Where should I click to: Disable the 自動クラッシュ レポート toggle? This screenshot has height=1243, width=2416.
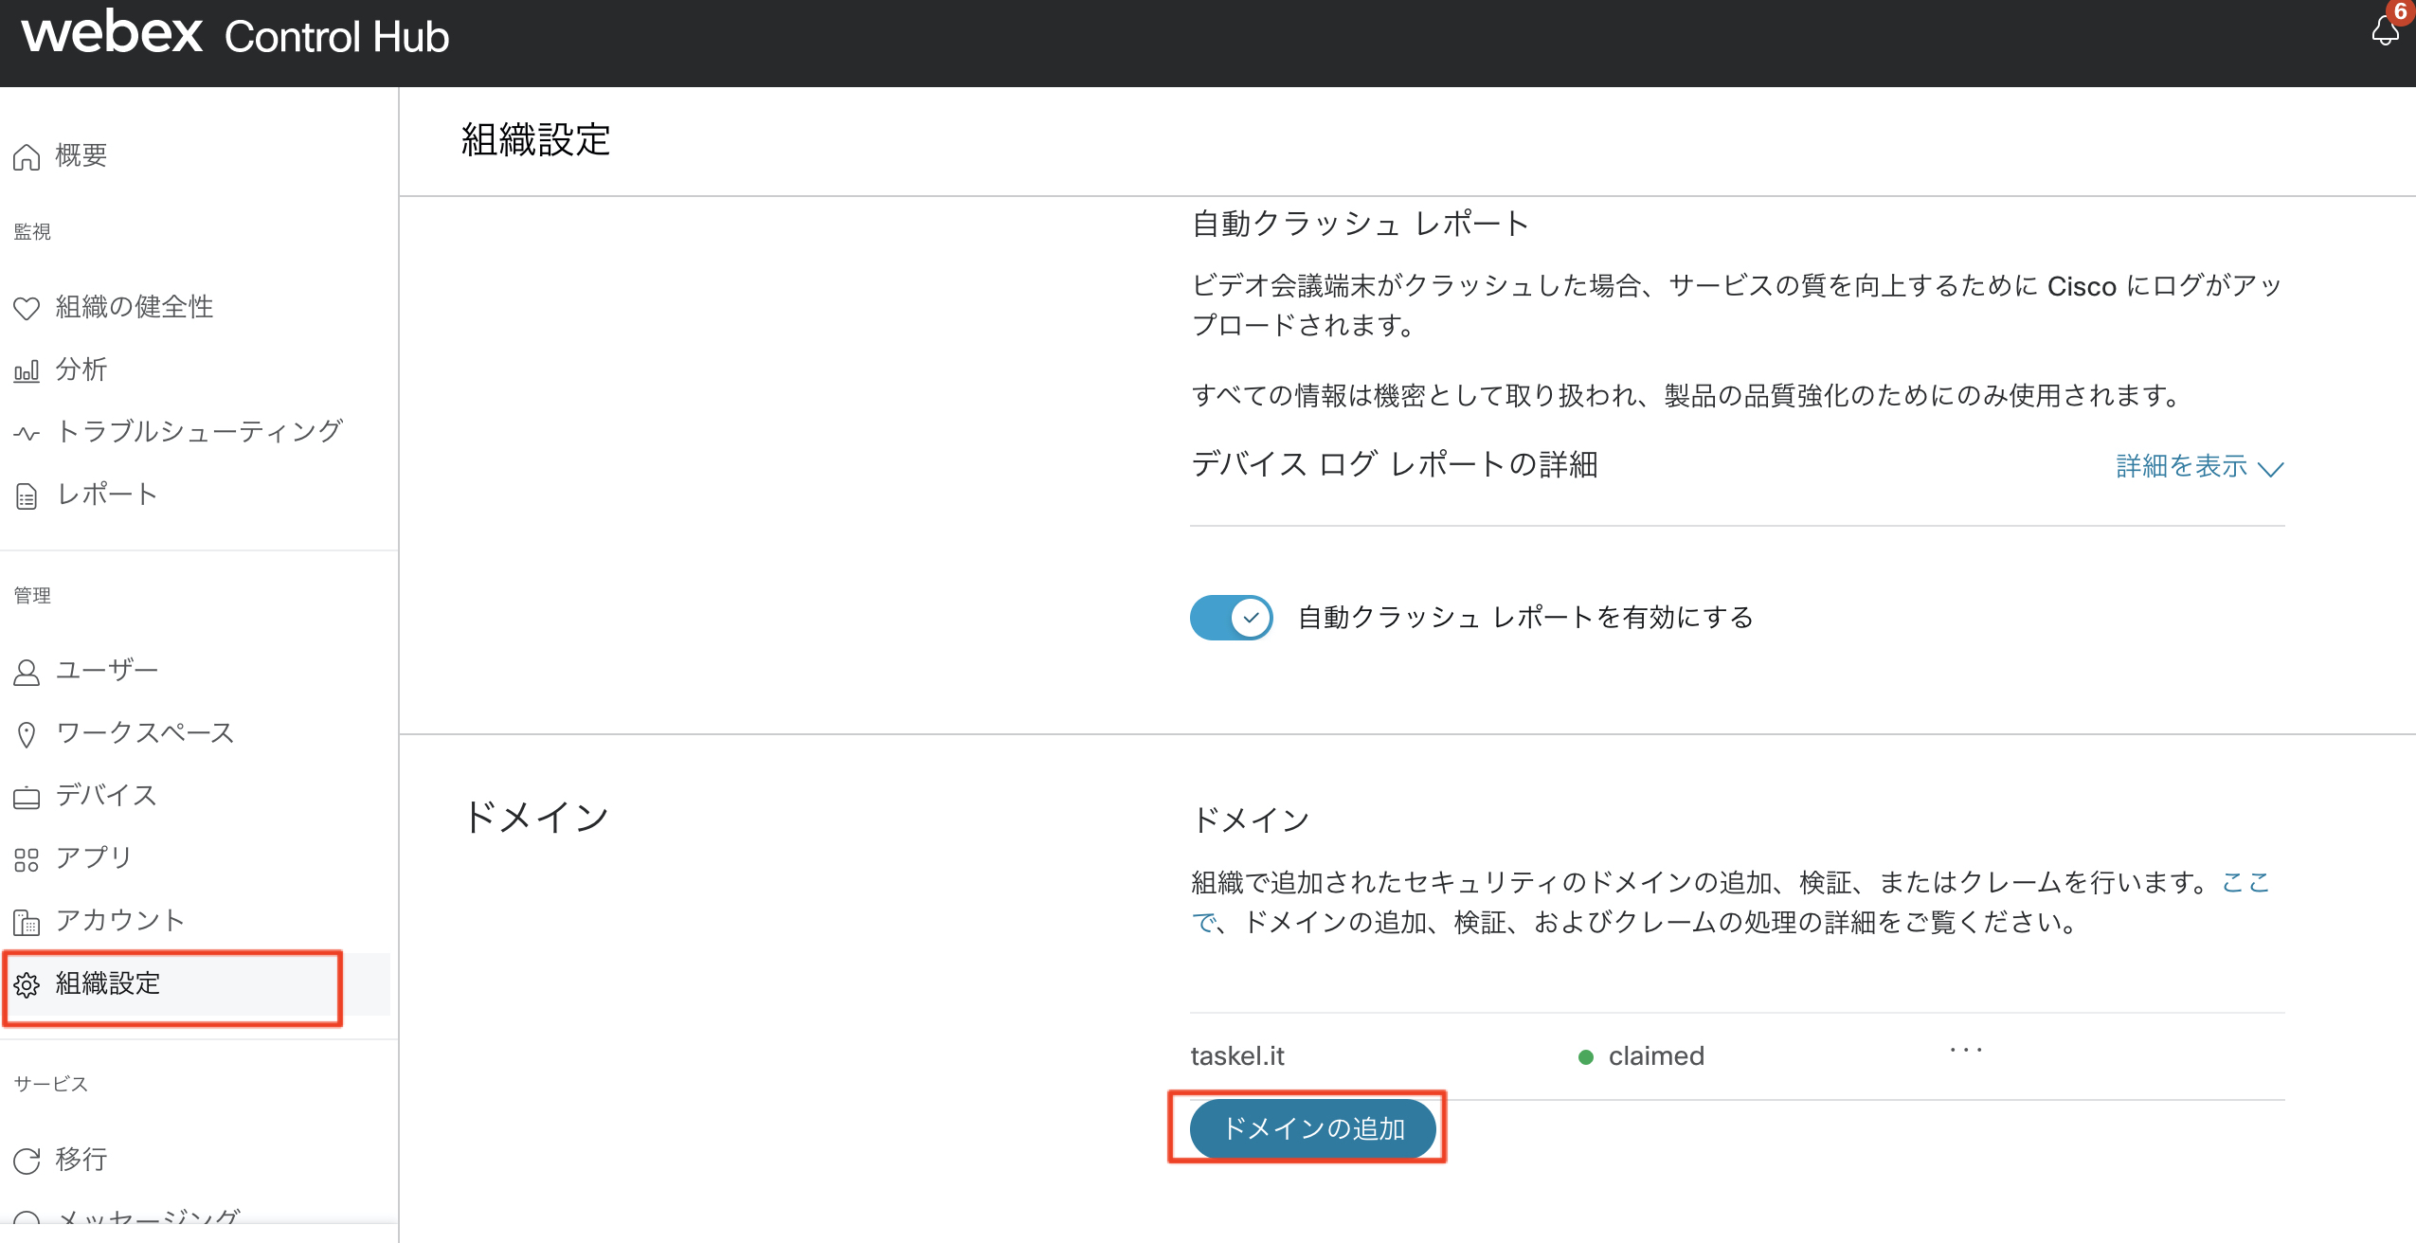[x=1231, y=618]
